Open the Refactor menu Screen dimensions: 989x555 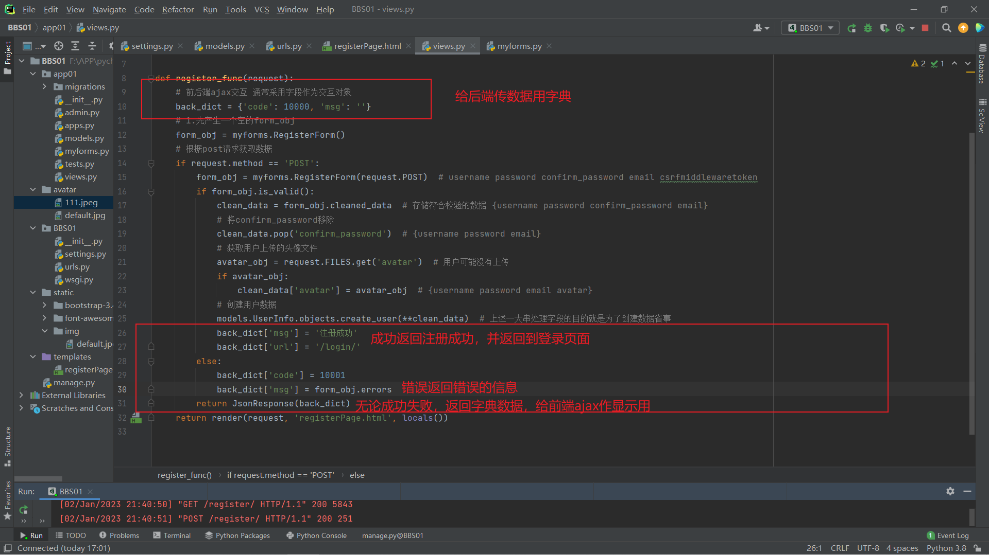click(178, 9)
